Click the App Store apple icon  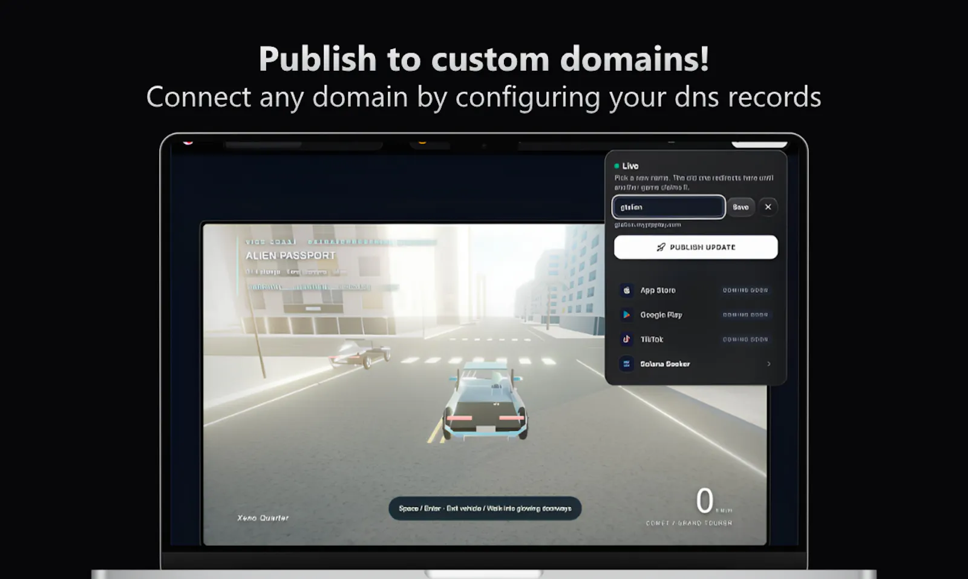[x=627, y=290]
